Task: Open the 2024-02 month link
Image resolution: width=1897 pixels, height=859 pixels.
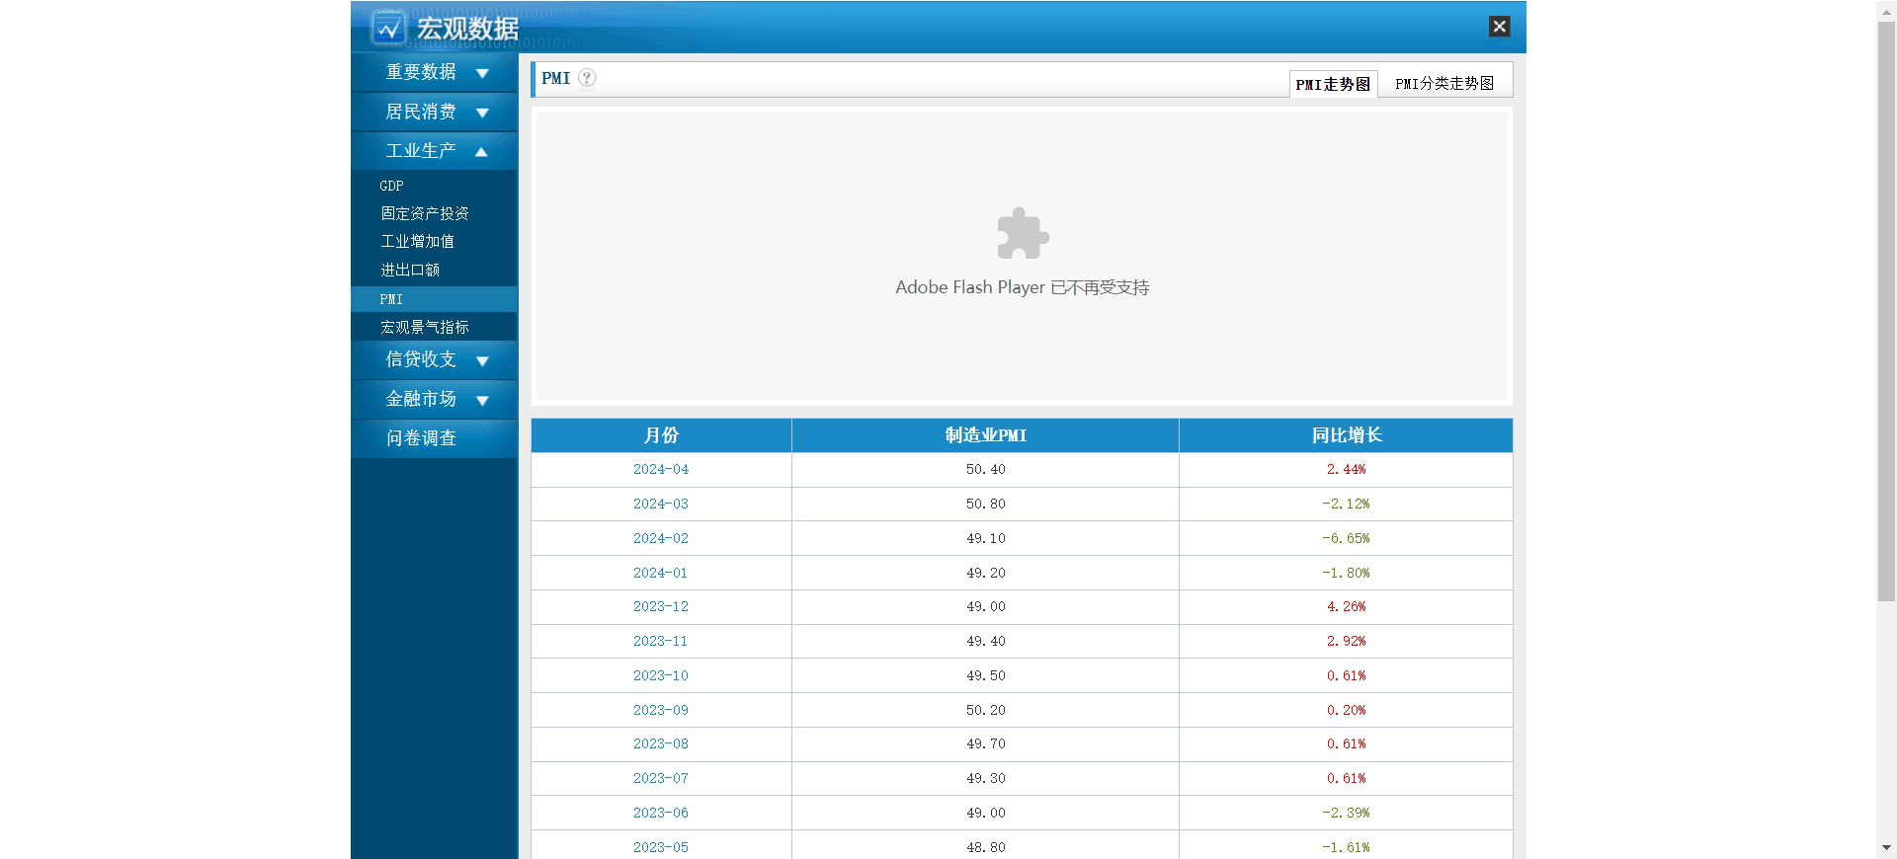Action: 661,539
